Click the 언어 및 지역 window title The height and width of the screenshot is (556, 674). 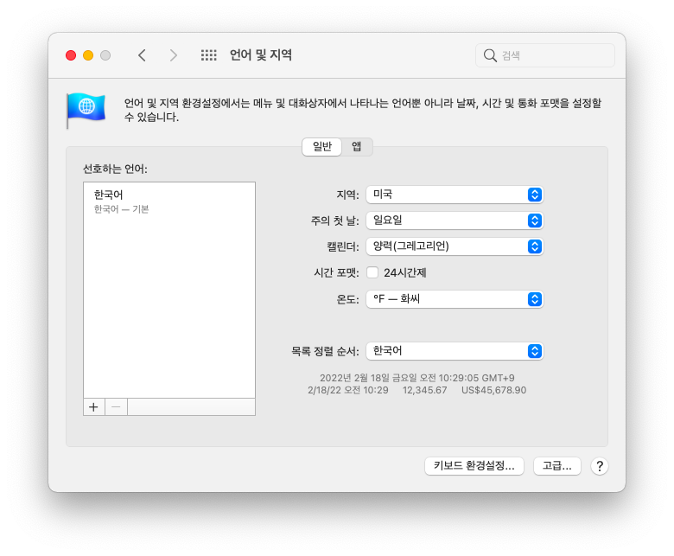point(261,55)
